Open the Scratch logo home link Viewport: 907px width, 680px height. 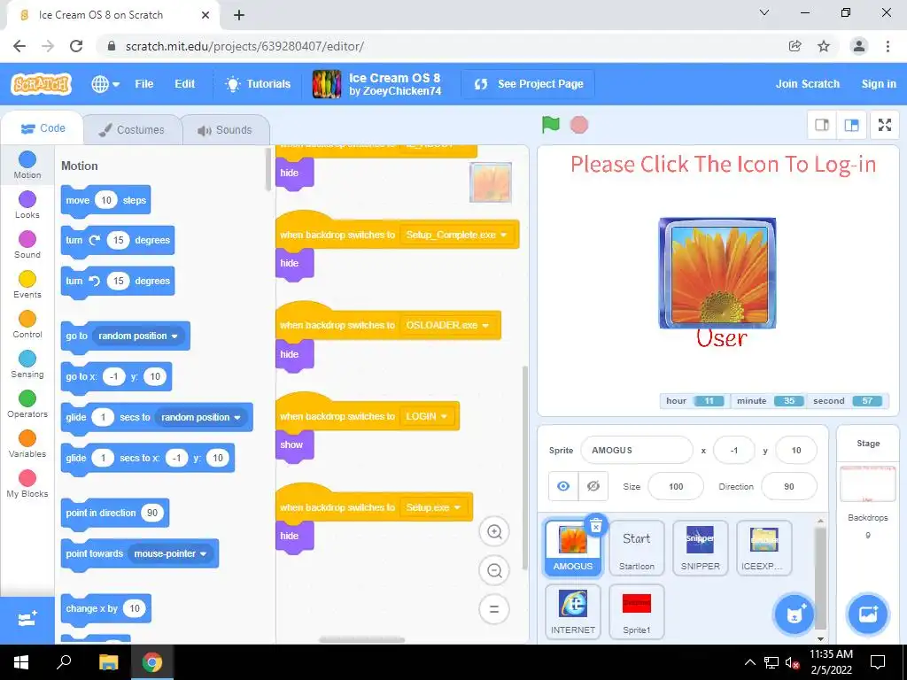41,84
